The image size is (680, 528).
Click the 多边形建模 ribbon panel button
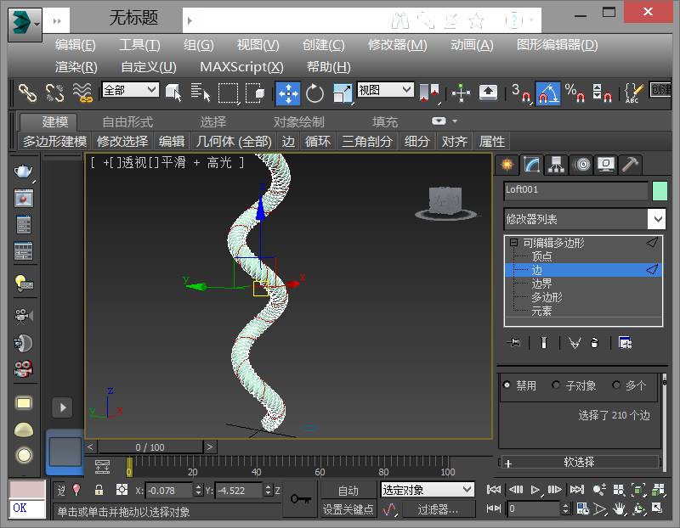click(54, 141)
